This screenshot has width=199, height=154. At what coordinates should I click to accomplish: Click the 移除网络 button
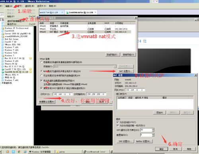[129, 55]
